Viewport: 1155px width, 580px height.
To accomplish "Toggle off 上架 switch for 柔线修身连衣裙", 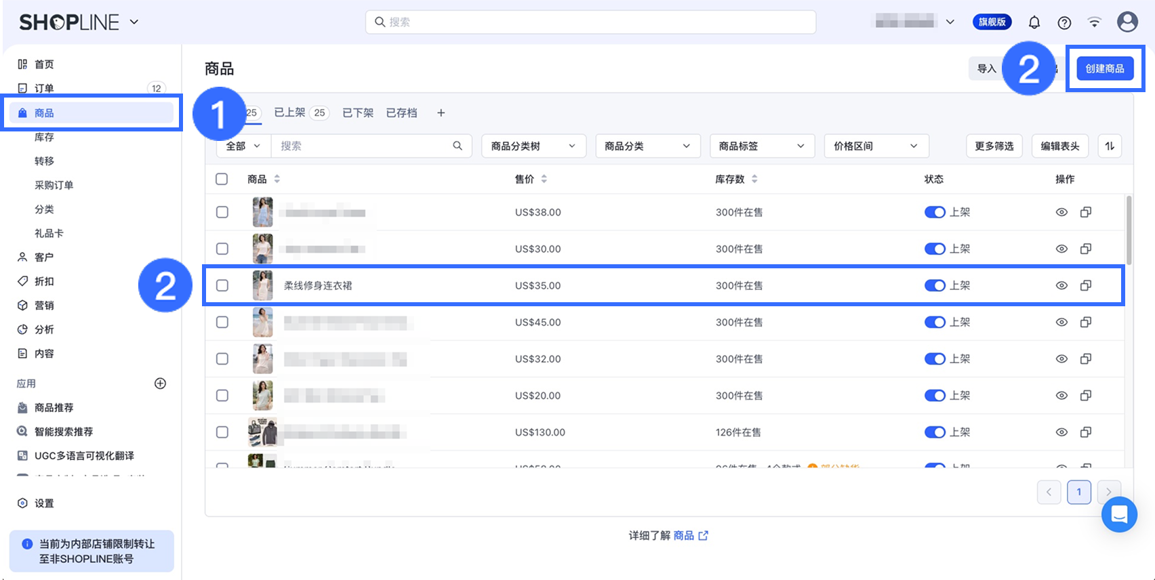I will click(935, 286).
